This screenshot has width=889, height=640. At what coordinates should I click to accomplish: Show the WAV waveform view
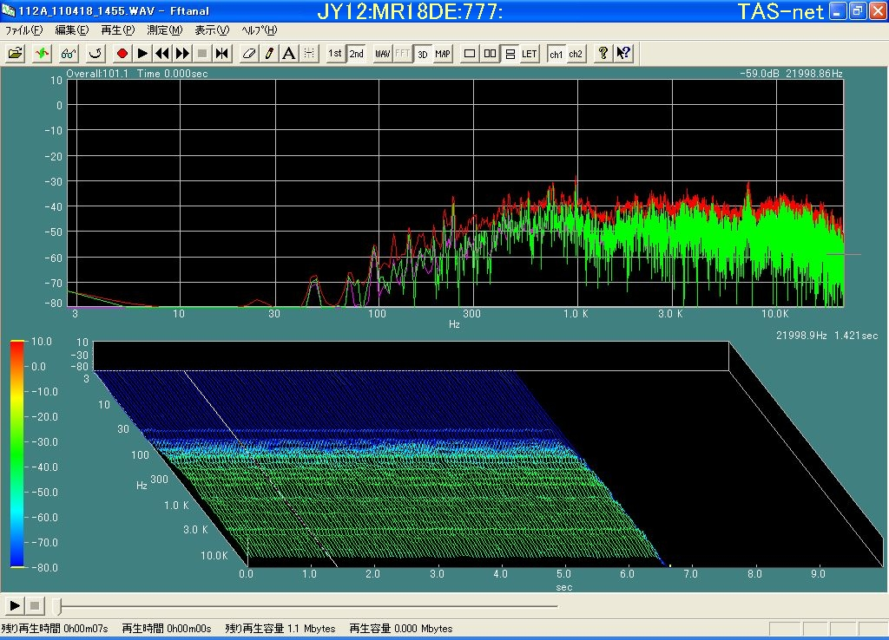pos(383,53)
